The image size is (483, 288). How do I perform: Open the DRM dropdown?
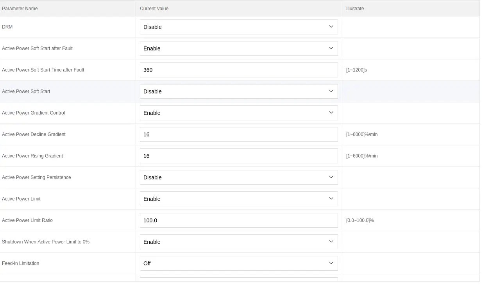point(239,27)
